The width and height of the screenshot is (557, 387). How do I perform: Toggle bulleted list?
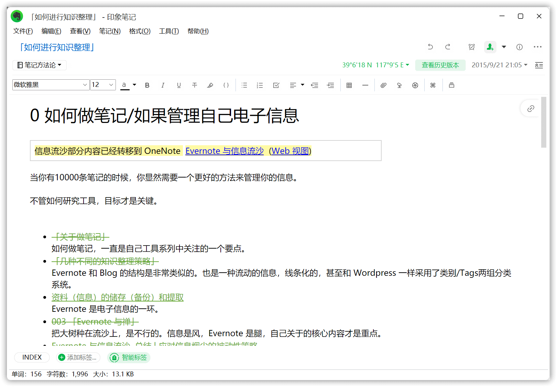click(244, 85)
